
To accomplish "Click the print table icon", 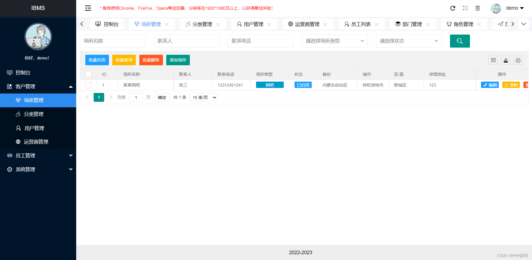I will pos(518,60).
